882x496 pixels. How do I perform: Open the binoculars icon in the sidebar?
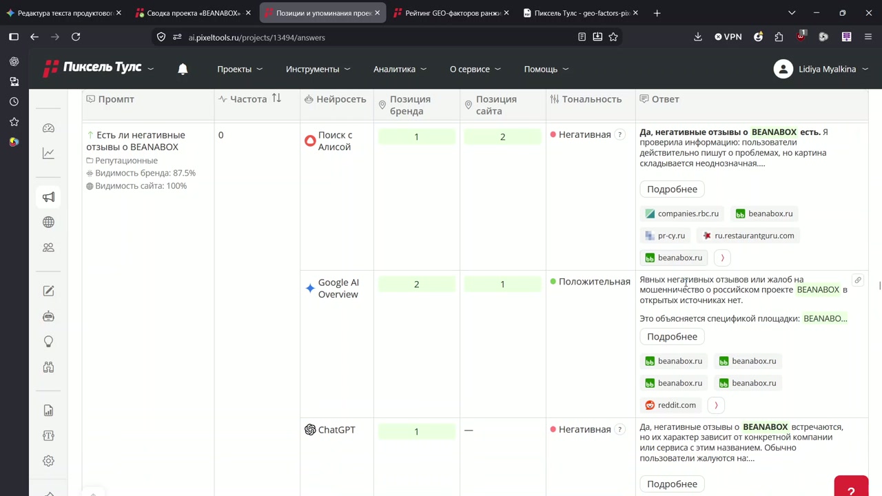tap(48, 366)
